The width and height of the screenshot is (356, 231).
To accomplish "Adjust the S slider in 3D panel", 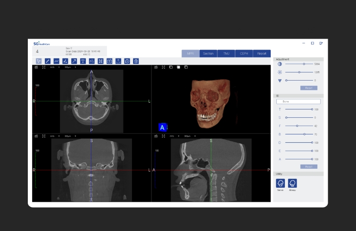I will 299,117.
